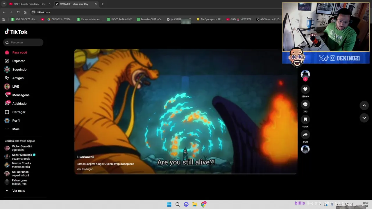Open the video comments icon
The image size is (372, 209).
(x=305, y=104)
